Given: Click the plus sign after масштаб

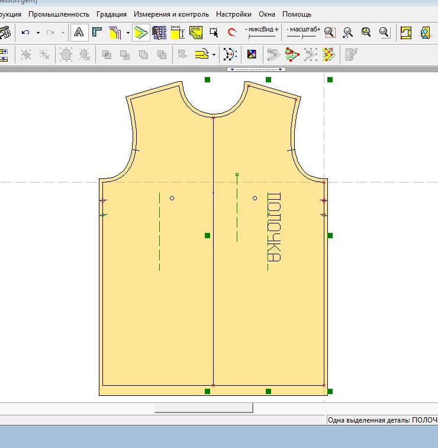Looking at the screenshot, I should [x=318, y=29].
